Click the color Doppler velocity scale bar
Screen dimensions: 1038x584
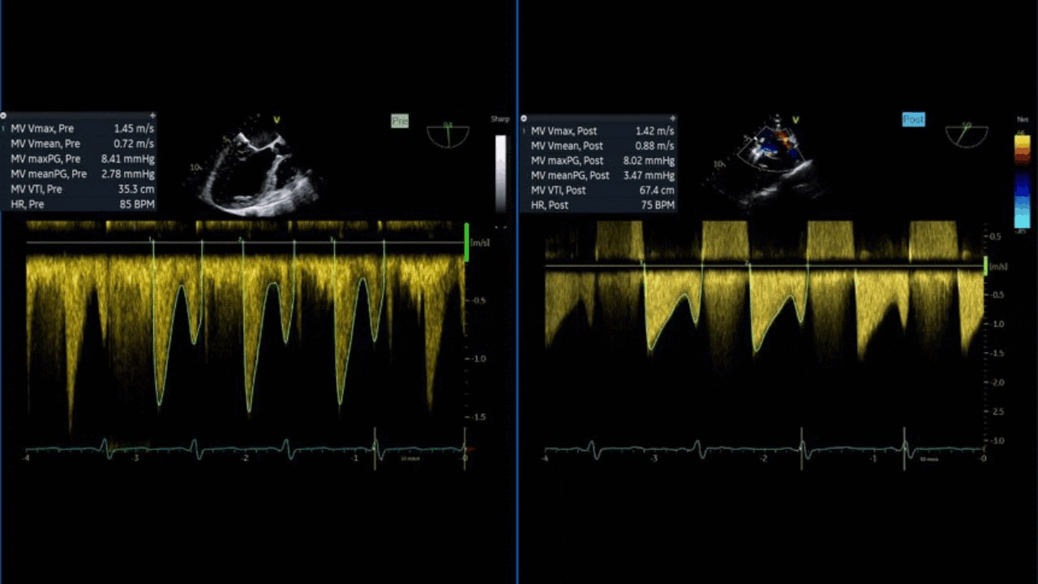pos(1022,181)
